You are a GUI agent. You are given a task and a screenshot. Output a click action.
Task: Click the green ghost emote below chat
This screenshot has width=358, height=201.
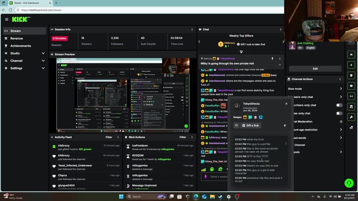click(x=212, y=169)
